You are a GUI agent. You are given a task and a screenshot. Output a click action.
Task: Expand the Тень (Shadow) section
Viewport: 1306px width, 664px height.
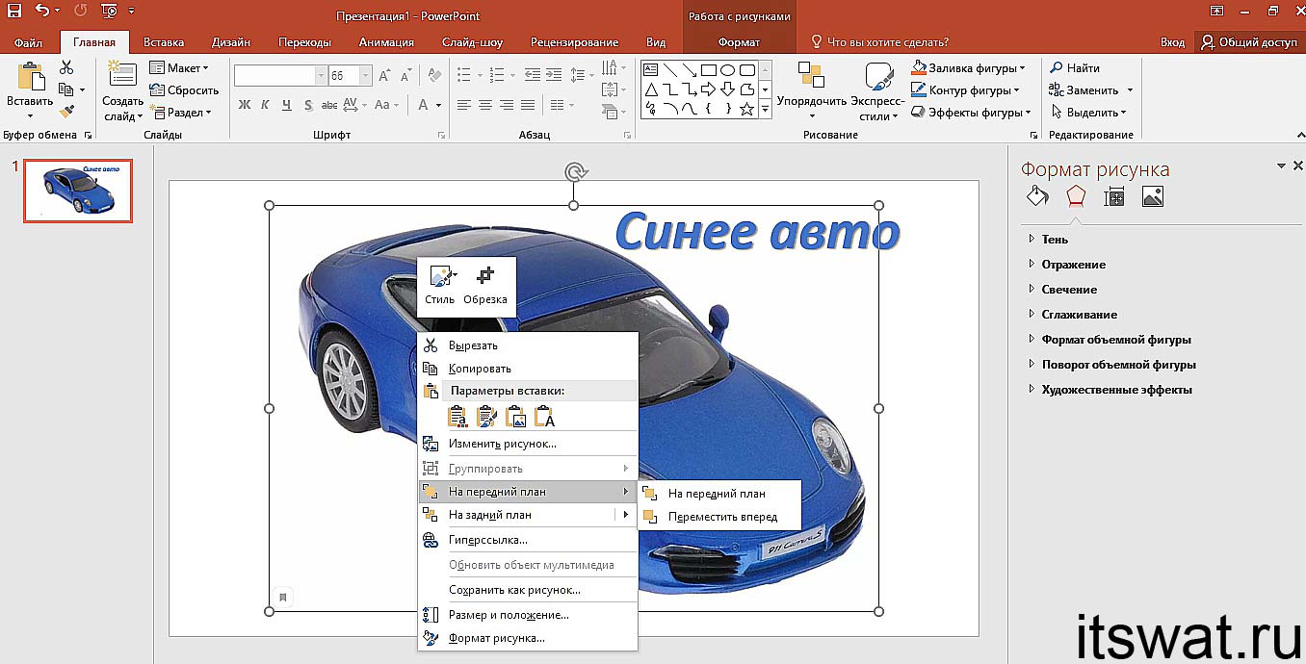(1054, 240)
